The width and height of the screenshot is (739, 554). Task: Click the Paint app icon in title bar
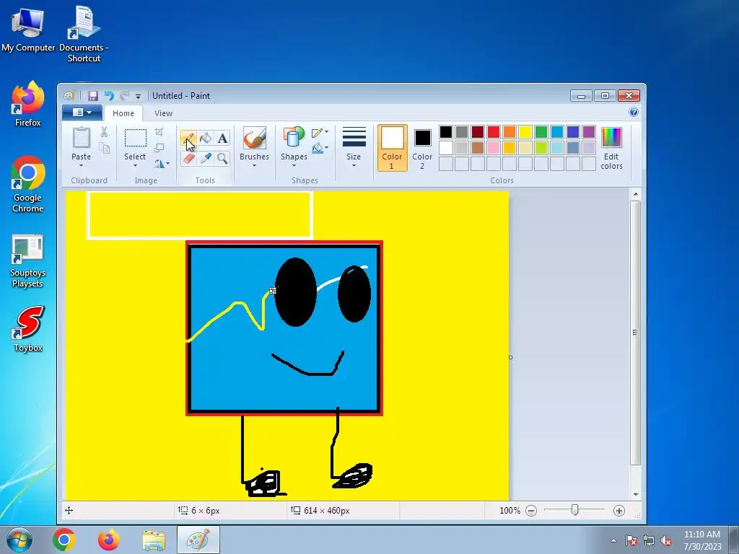(x=69, y=96)
